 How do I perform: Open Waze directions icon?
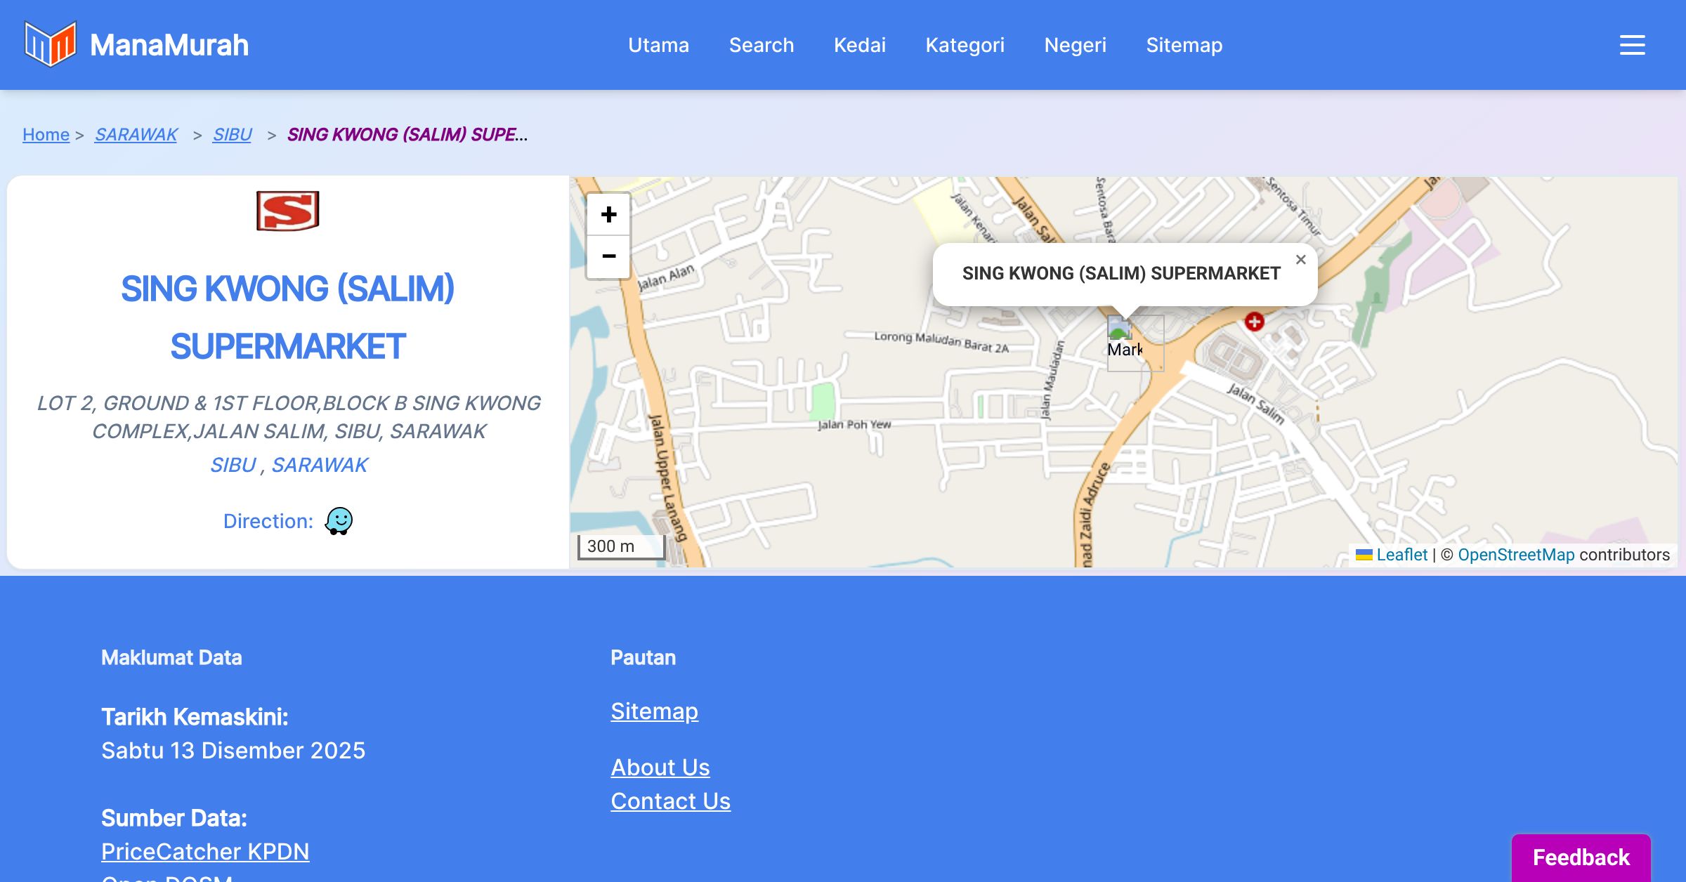click(339, 521)
